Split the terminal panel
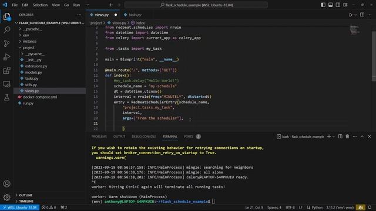The height and width of the screenshot is (211, 376). tap(340, 137)
